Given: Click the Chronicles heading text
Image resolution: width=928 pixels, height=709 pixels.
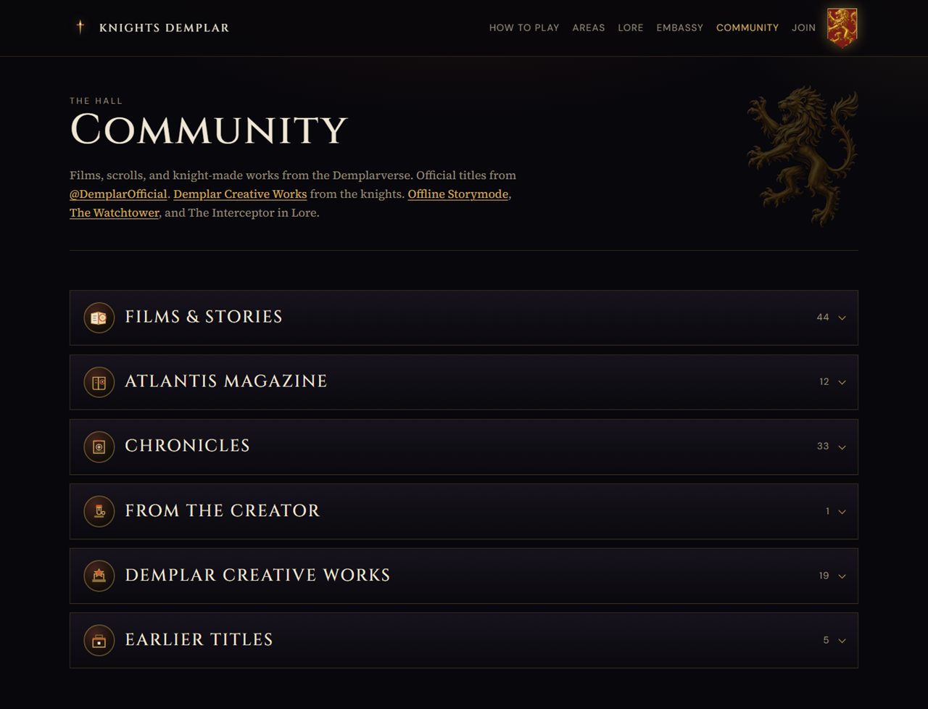Looking at the screenshot, I should (x=187, y=446).
